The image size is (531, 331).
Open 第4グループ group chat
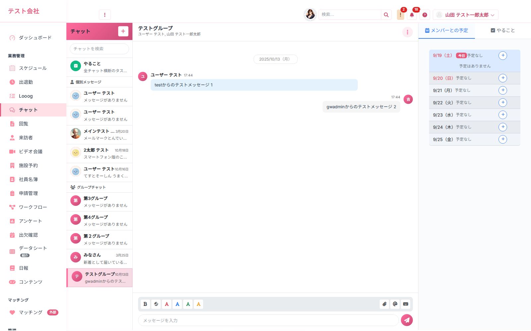[x=99, y=221]
